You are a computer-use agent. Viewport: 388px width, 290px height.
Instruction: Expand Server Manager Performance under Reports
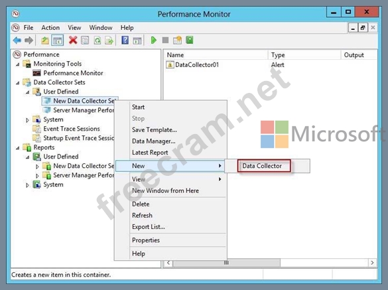click(x=37, y=176)
